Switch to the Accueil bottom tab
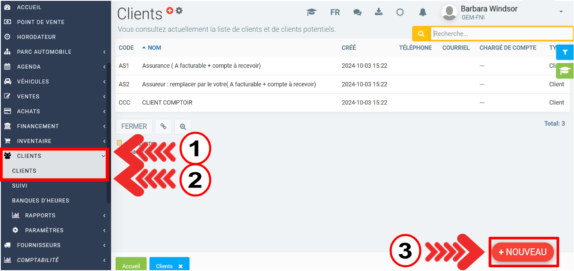 [131, 266]
